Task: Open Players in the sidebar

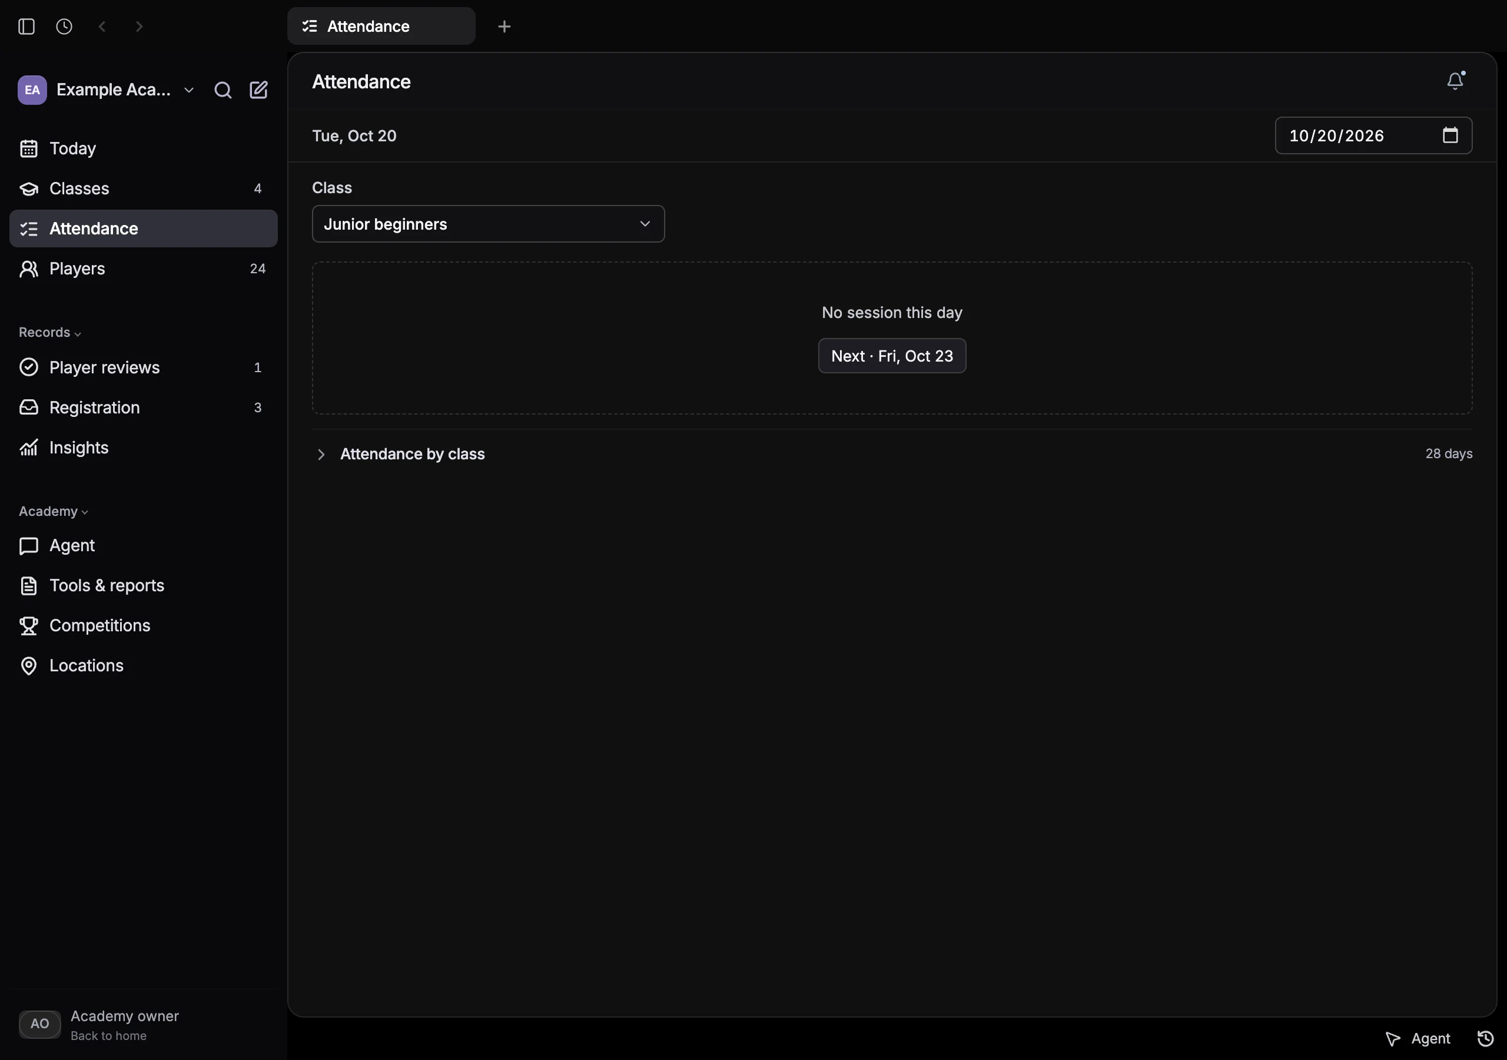Action: tap(144, 269)
